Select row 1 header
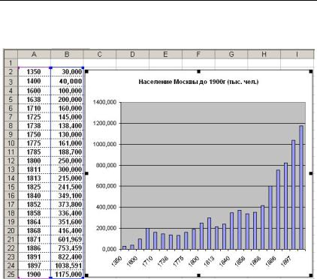 coord(11,63)
